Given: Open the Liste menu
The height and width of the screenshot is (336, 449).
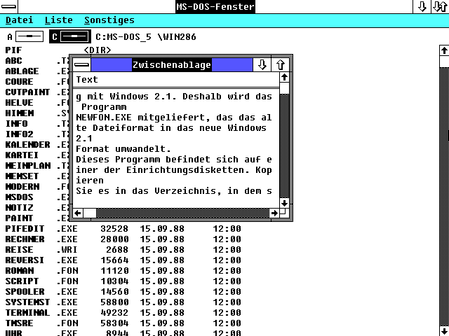Looking at the screenshot, I should tap(59, 20).
